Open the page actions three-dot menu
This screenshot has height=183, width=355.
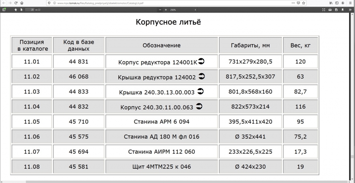point(292,3)
